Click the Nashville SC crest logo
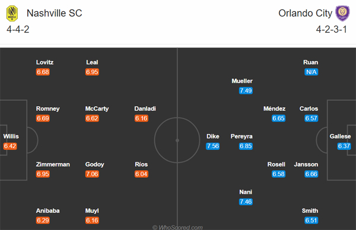The height and width of the screenshot is (230, 356). coord(12,14)
